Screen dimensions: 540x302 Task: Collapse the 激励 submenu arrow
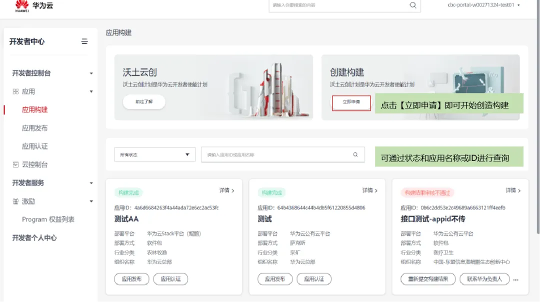point(91,201)
